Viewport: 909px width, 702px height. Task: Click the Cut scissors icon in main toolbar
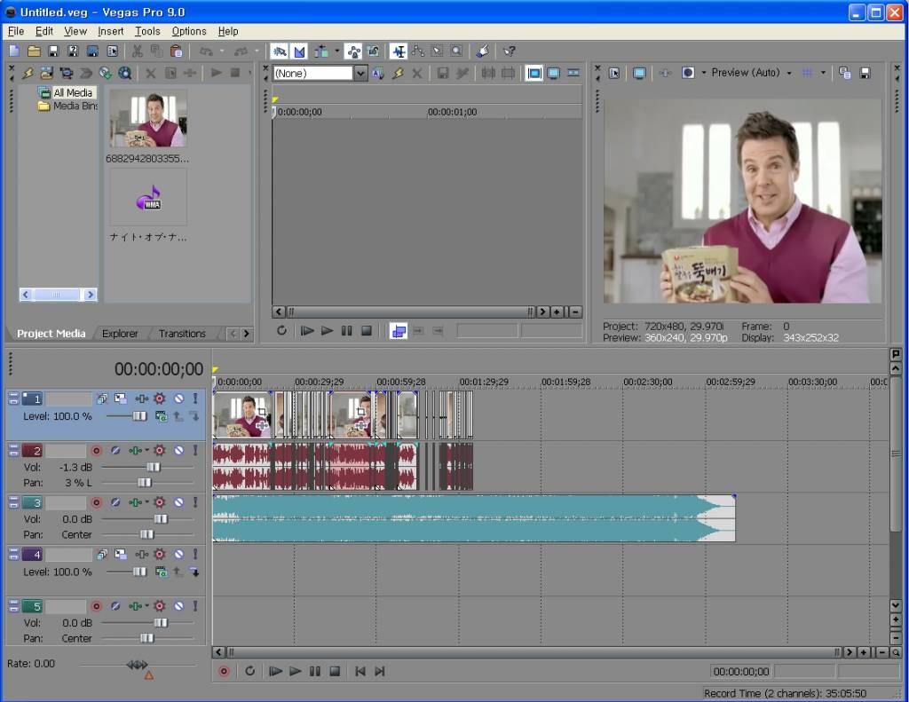click(137, 51)
